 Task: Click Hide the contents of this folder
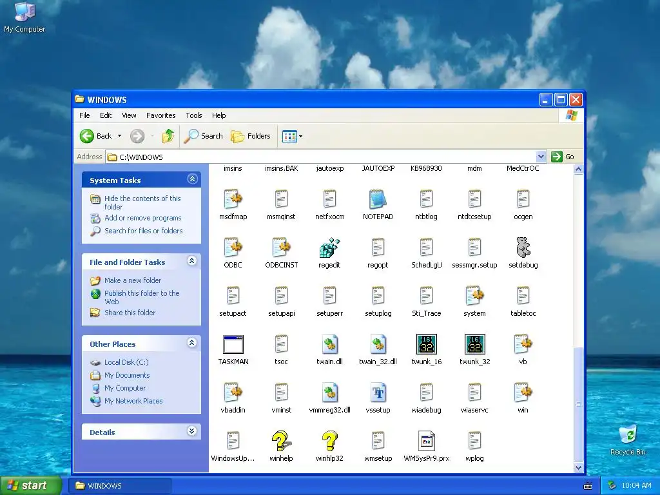click(142, 202)
